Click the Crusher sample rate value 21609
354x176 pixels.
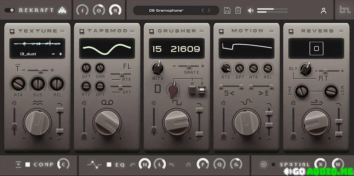click(x=185, y=49)
